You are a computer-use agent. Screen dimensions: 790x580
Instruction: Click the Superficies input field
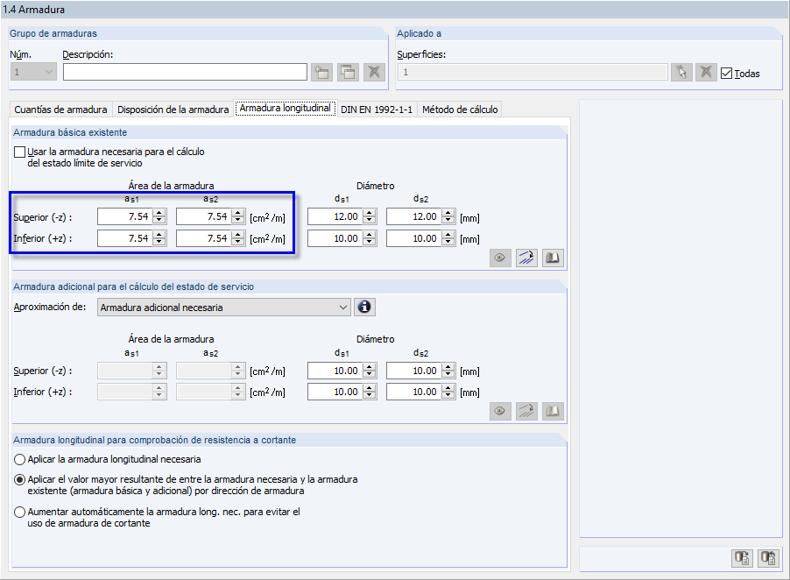533,72
